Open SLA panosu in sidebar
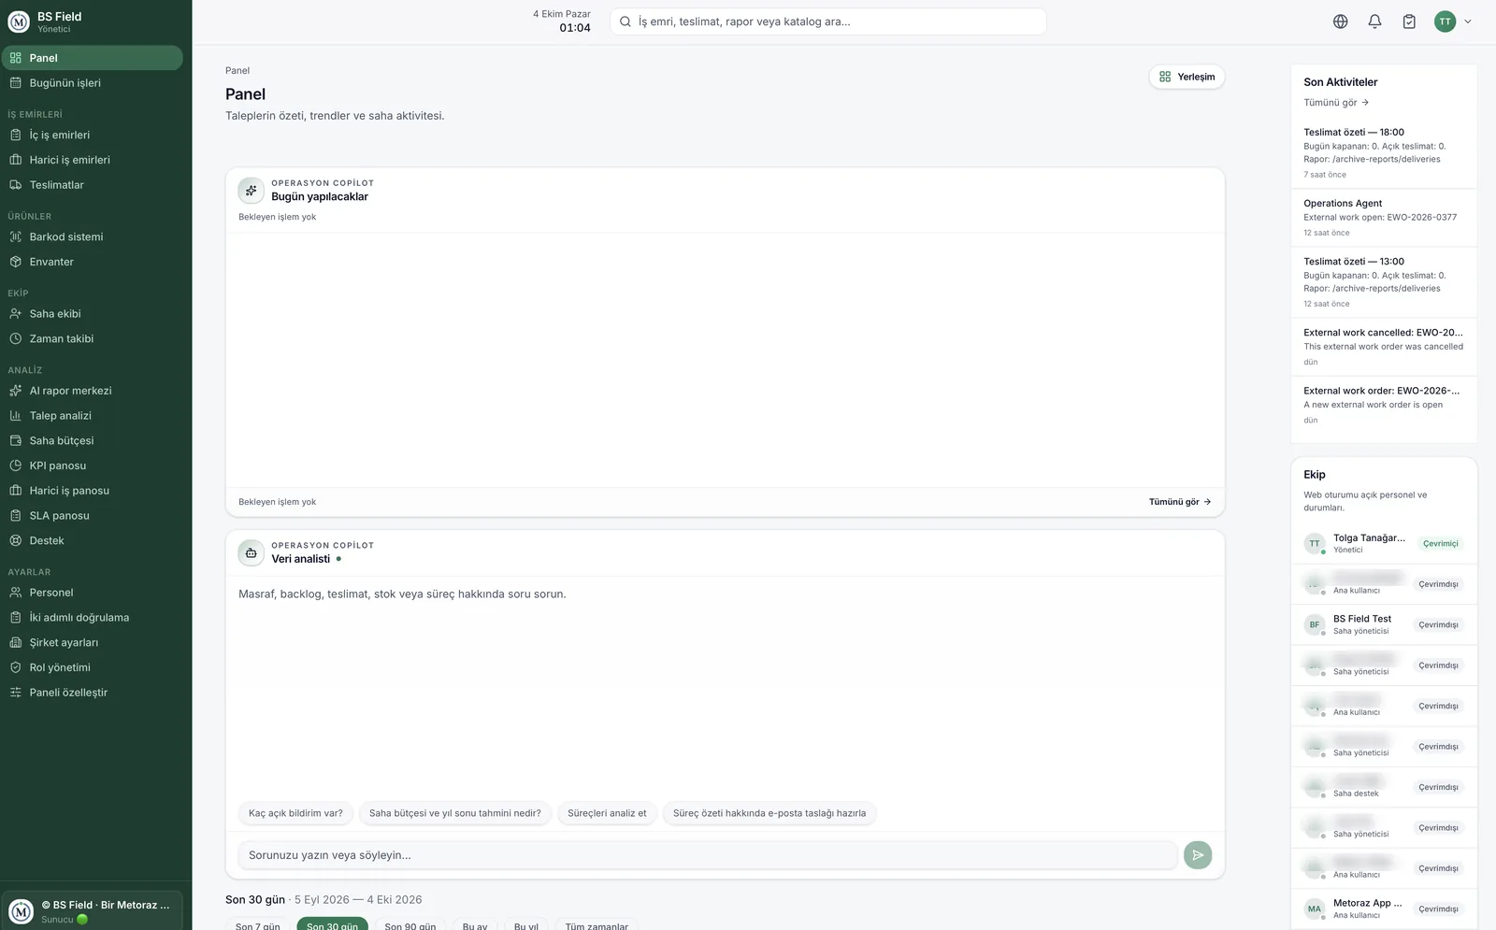The width and height of the screenshot is (1496, 930). point(92,515)
